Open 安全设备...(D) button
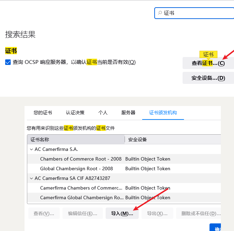 click(208, 78)
